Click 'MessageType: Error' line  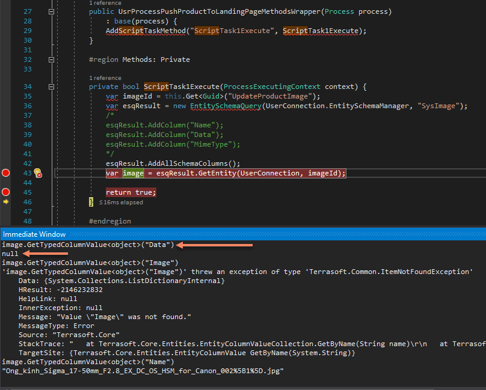(56, 326)
